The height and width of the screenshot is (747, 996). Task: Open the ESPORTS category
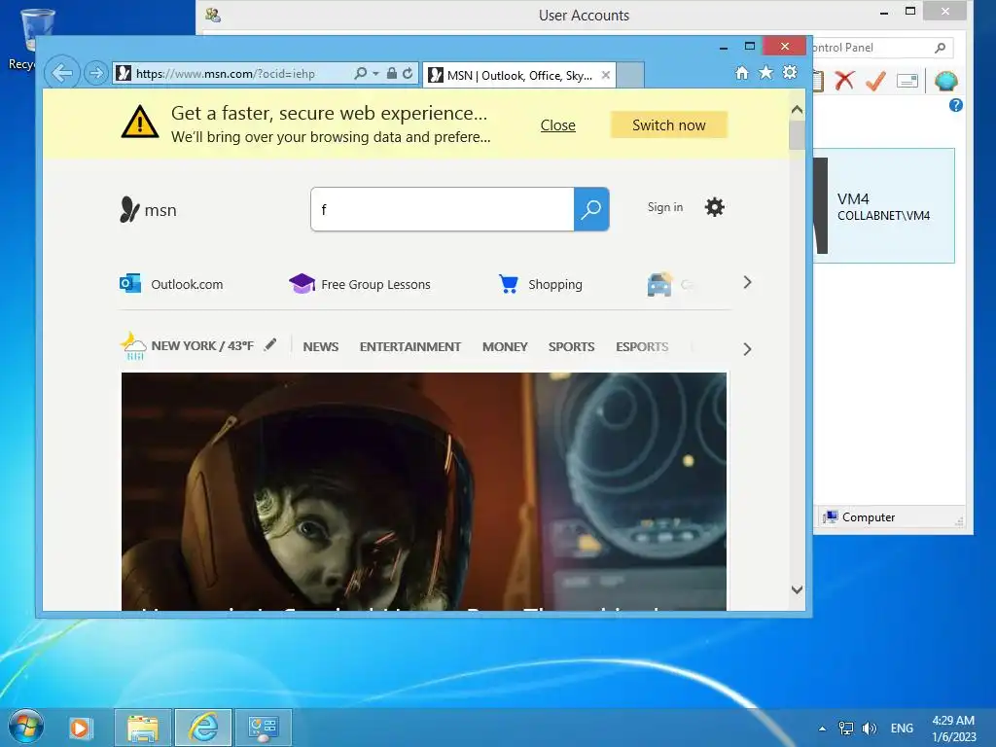pos(642,347)
